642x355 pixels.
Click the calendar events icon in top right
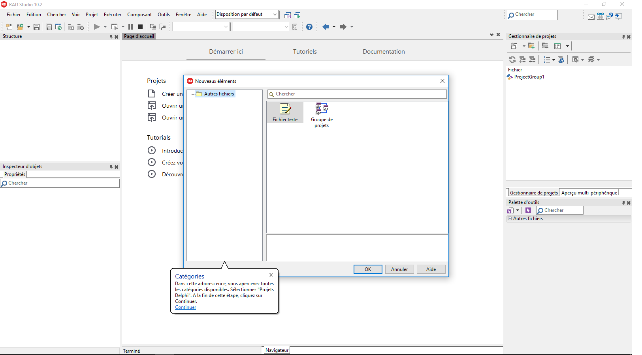[x=601, y=16]
